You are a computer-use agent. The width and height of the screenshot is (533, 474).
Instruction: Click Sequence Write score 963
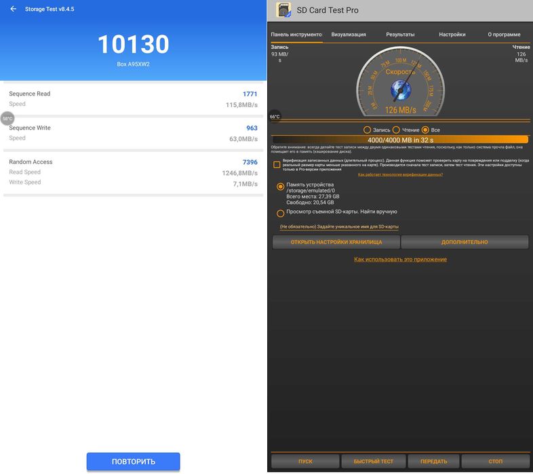pyautogui.click(x=252, y=128)
